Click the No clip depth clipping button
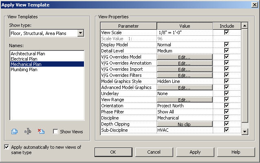 [x=185, y=124]
